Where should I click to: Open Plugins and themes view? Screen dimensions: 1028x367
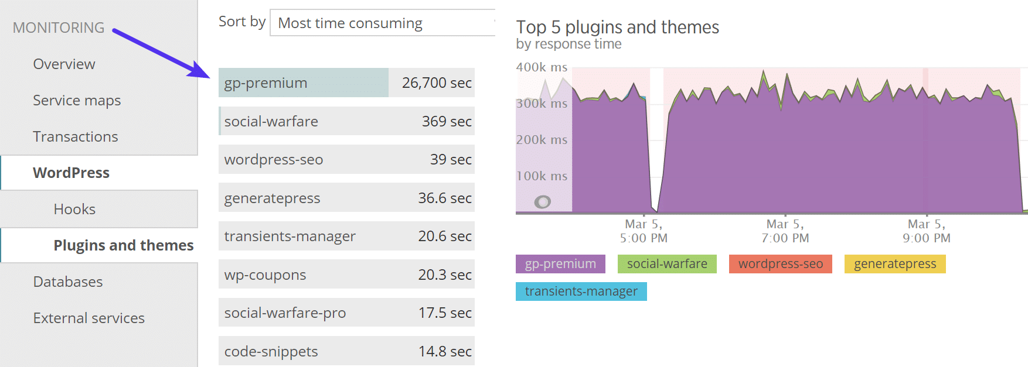tap(124, 245)
